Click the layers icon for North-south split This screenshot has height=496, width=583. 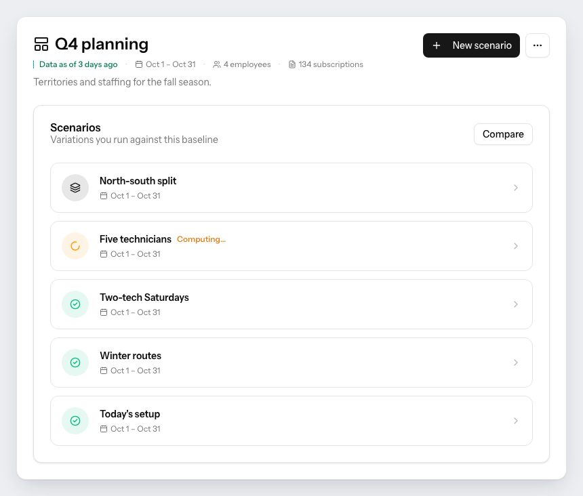[75, 188]
